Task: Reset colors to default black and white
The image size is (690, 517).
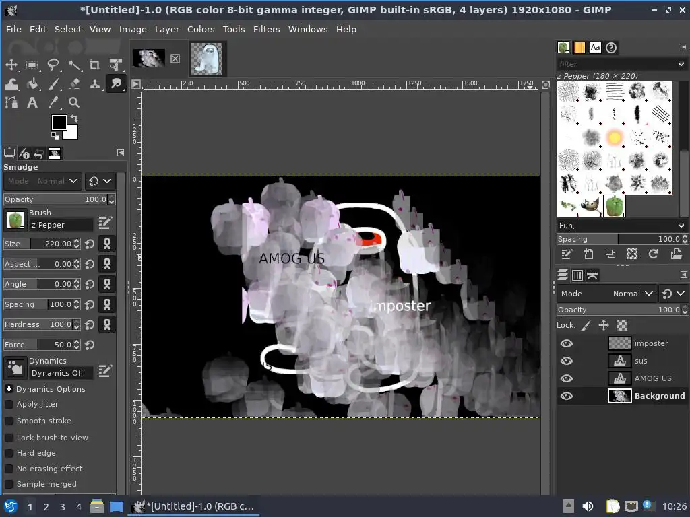Action: 55,136
